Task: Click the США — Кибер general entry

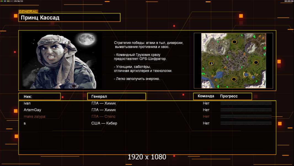Action: (x=104, y=123)
